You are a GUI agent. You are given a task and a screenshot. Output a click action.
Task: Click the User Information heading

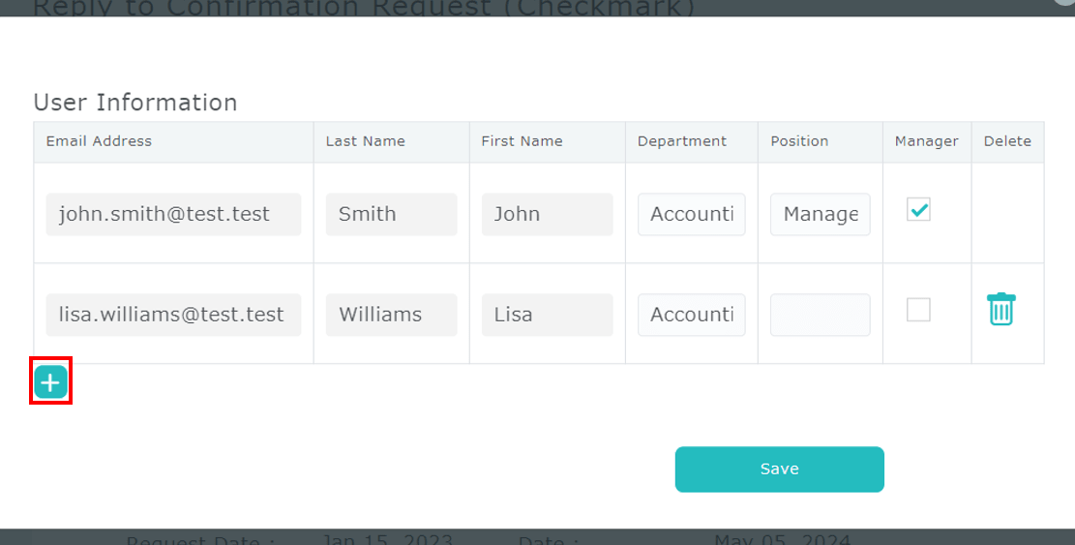tap(135, 103)
